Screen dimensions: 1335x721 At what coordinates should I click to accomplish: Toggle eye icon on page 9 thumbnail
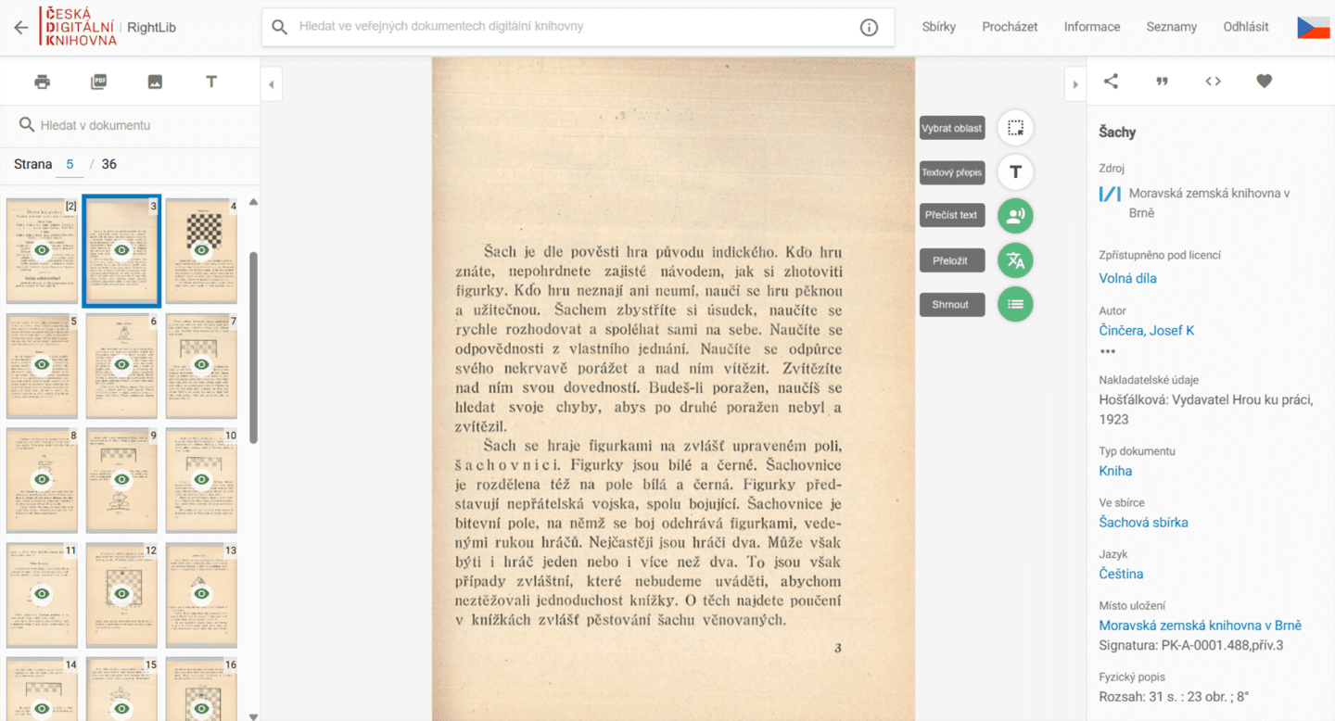click(x=121, y=479)
